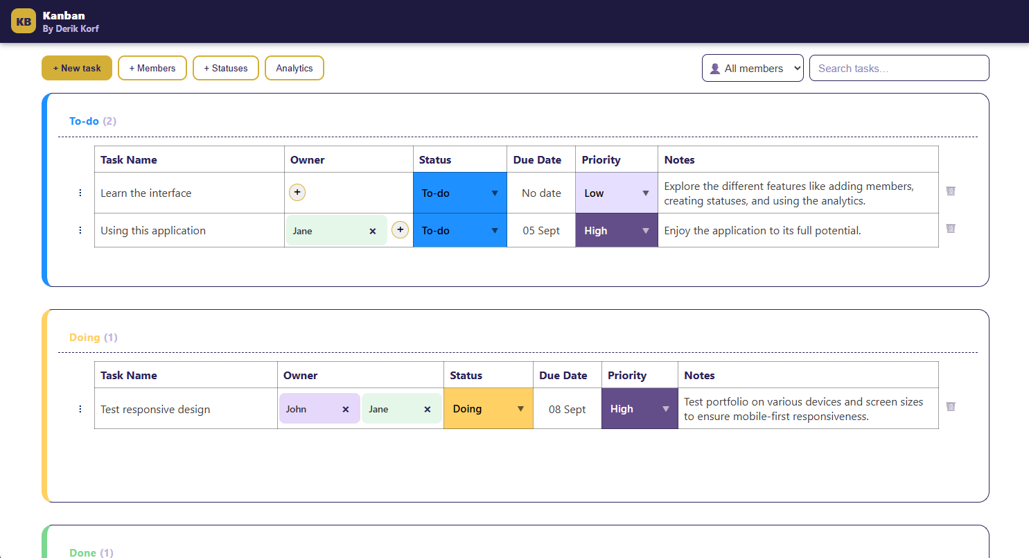Create a new task with + New task
The height and width of the screenshot is (558, 1029).
[77, 68]
